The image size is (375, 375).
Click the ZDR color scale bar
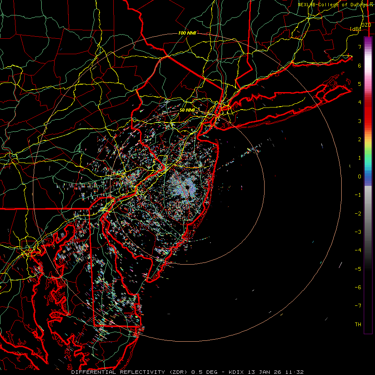(x=368, y=185)
